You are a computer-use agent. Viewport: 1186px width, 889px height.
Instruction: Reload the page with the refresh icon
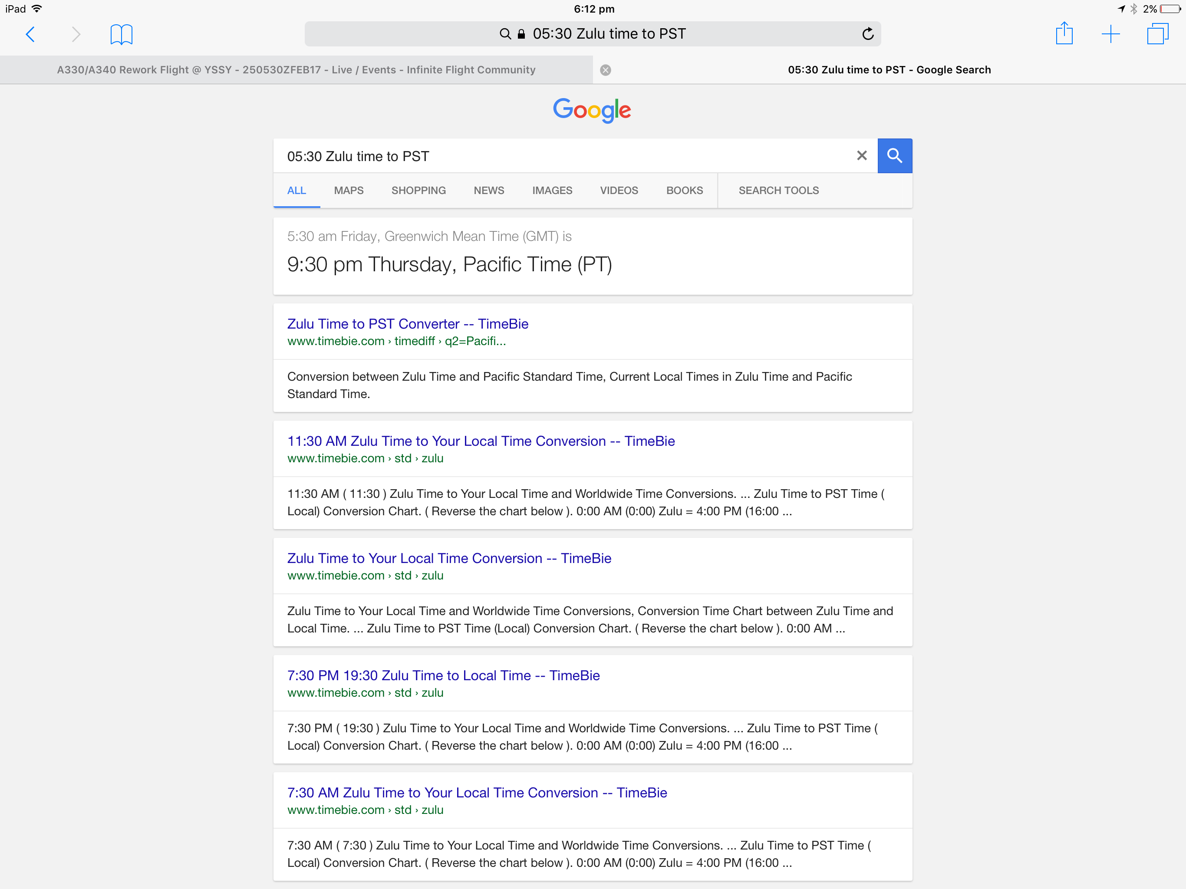tap(867, 34)
